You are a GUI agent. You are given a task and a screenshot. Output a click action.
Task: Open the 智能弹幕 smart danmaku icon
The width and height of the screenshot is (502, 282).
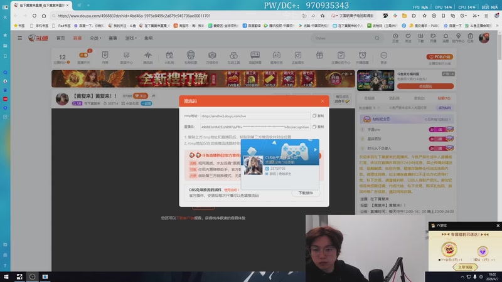coord(255,55)
